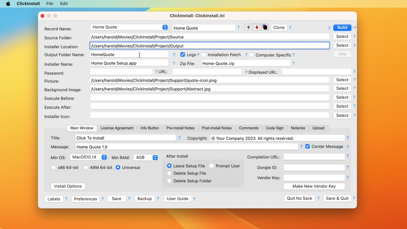Click the Copyright text field
Image resolution: width=407 pixels, height=229 pixels.
point(277,138)
